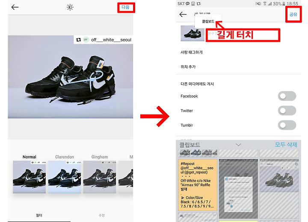Screen dimensions: 308x222
Task: Toggle the Twitter sharing switch
Action: (287, 111)
